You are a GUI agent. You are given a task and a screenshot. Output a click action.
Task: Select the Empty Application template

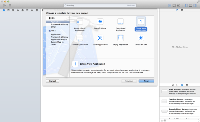(x=120, y=40)
